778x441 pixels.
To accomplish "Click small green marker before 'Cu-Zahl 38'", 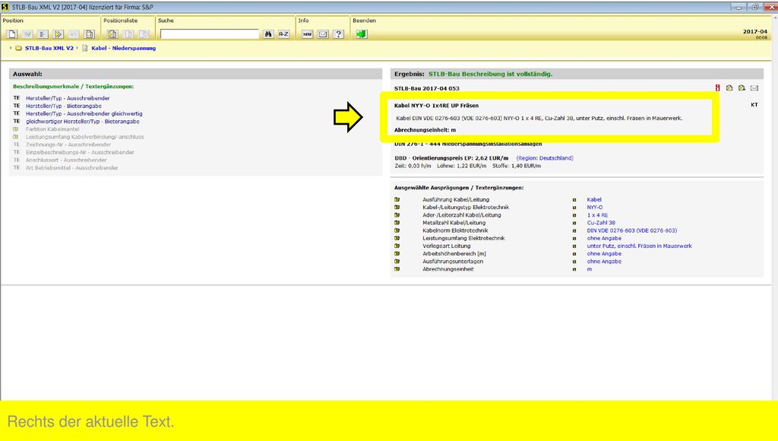I will [574, 223].
